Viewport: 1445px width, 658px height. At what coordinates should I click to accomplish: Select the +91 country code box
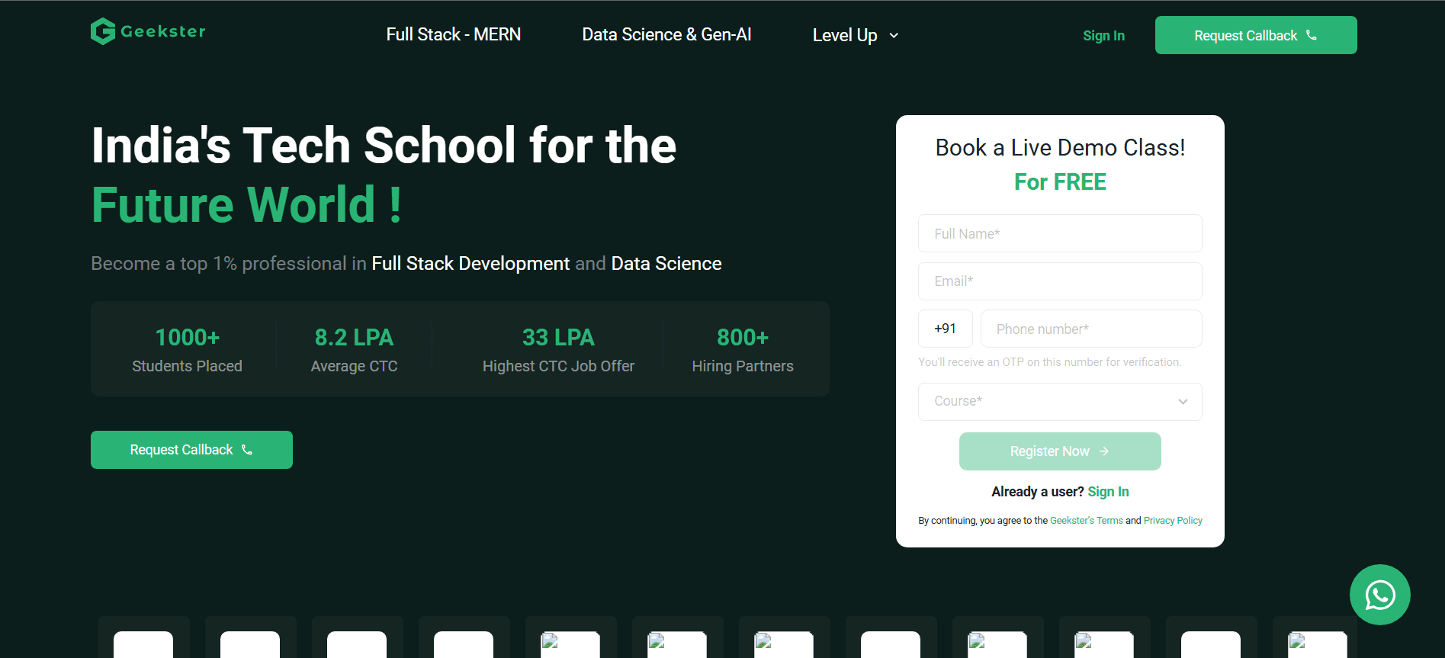tap(945, 329)
